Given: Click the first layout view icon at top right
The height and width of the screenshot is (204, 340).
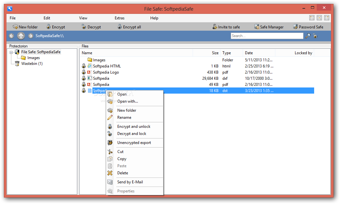Looking at the screenshot, I should point(312,18).
